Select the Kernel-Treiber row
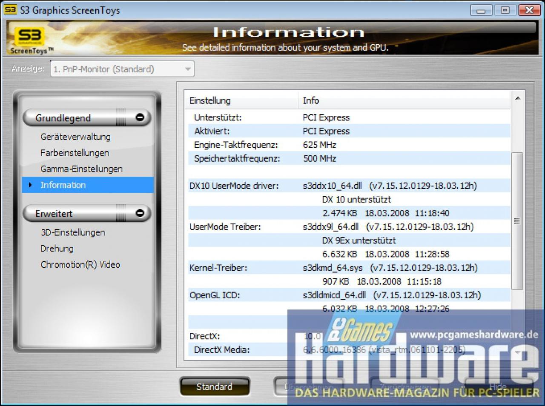Screen dimensions: 545x406 [349, 268]
